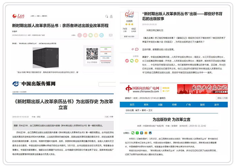Go to 传媒 in the blue navigation bar
Screen dimensions: 236x166
click(x=174, y=105)
